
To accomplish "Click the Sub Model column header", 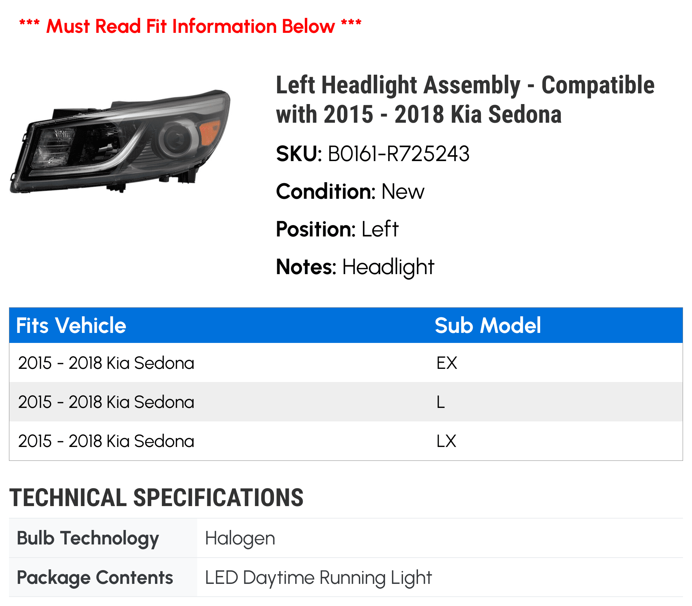I will coord(488,325).
